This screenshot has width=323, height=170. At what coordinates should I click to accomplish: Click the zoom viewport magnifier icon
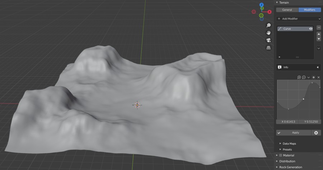coord(268,25)
